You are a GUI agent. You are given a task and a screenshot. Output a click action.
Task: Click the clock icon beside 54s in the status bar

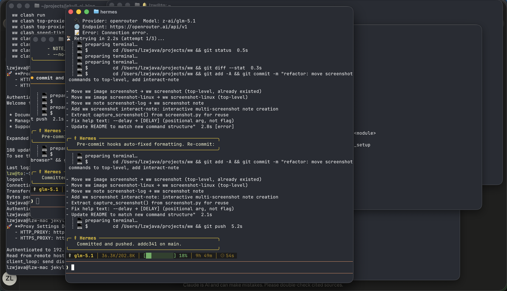pyautogui.click(x=222, y=255)
